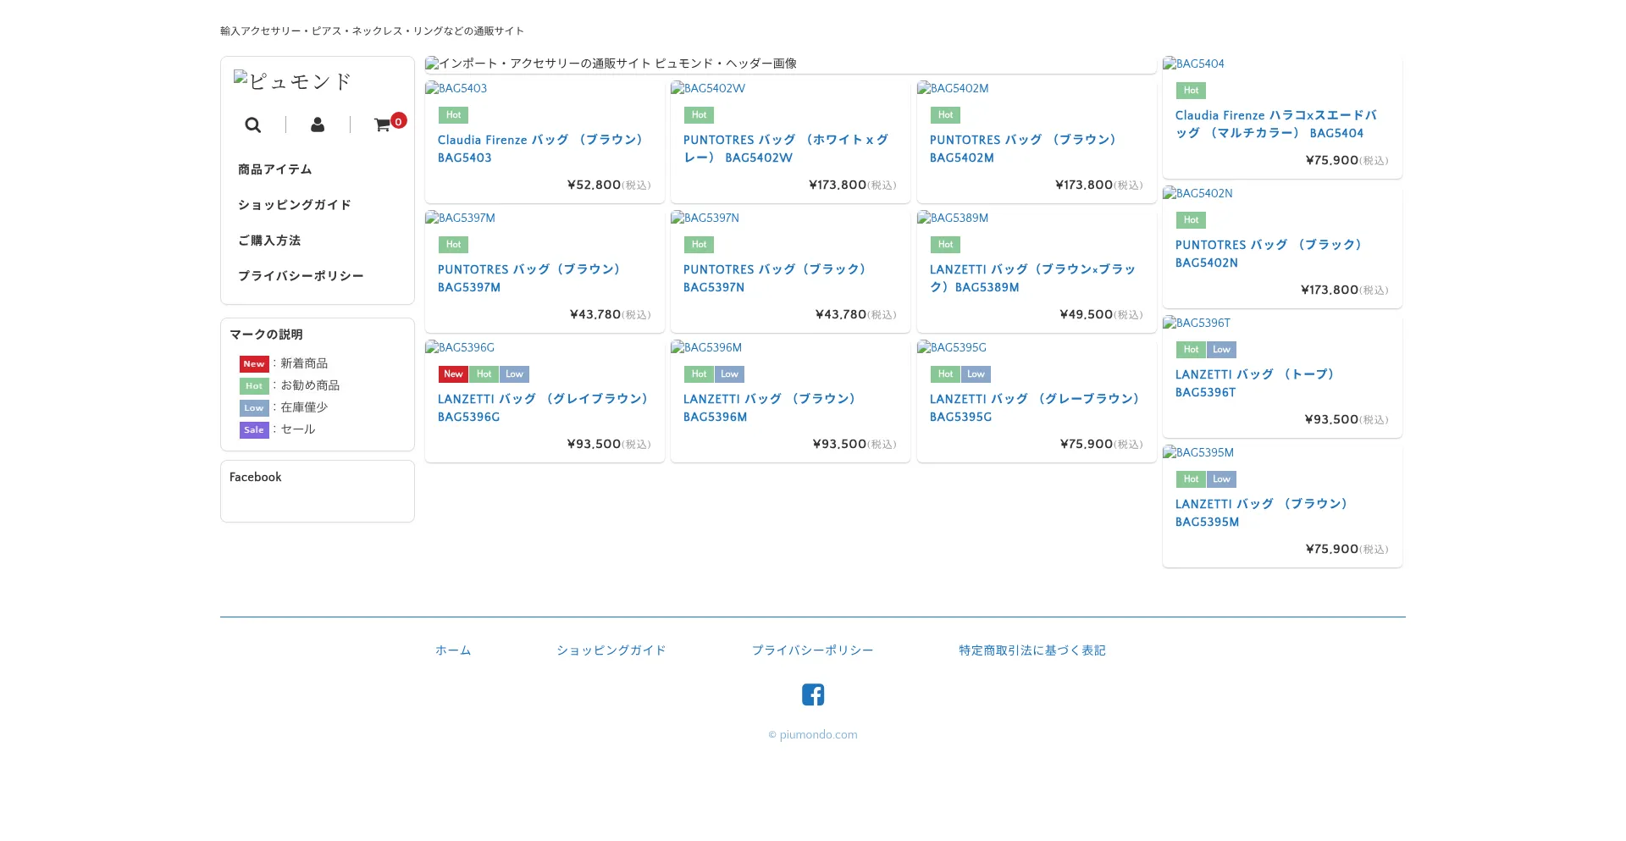The height and width of the screenshot is (841, 1626).
Task: Click the ¥49,500 price on BAG5389M
Action: [x=1087, y=315]
